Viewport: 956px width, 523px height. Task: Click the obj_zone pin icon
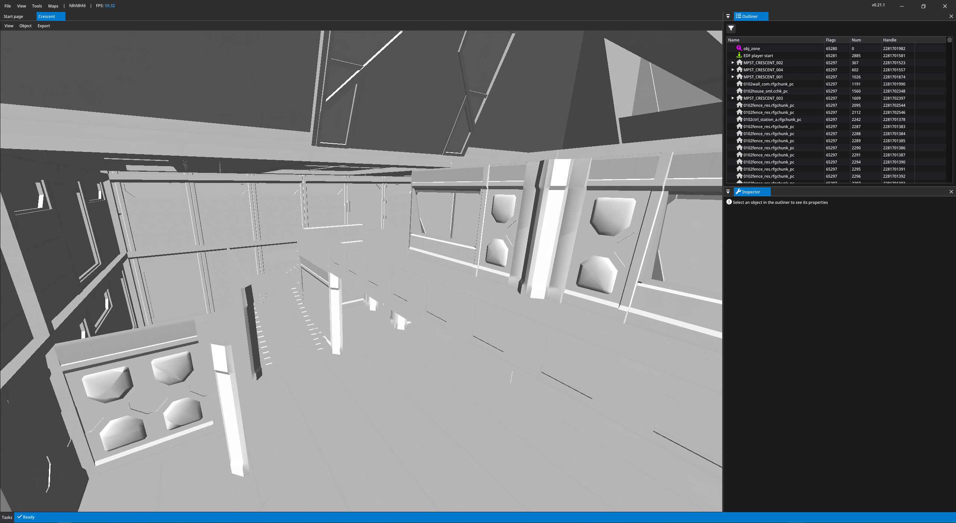pos(739,48)
